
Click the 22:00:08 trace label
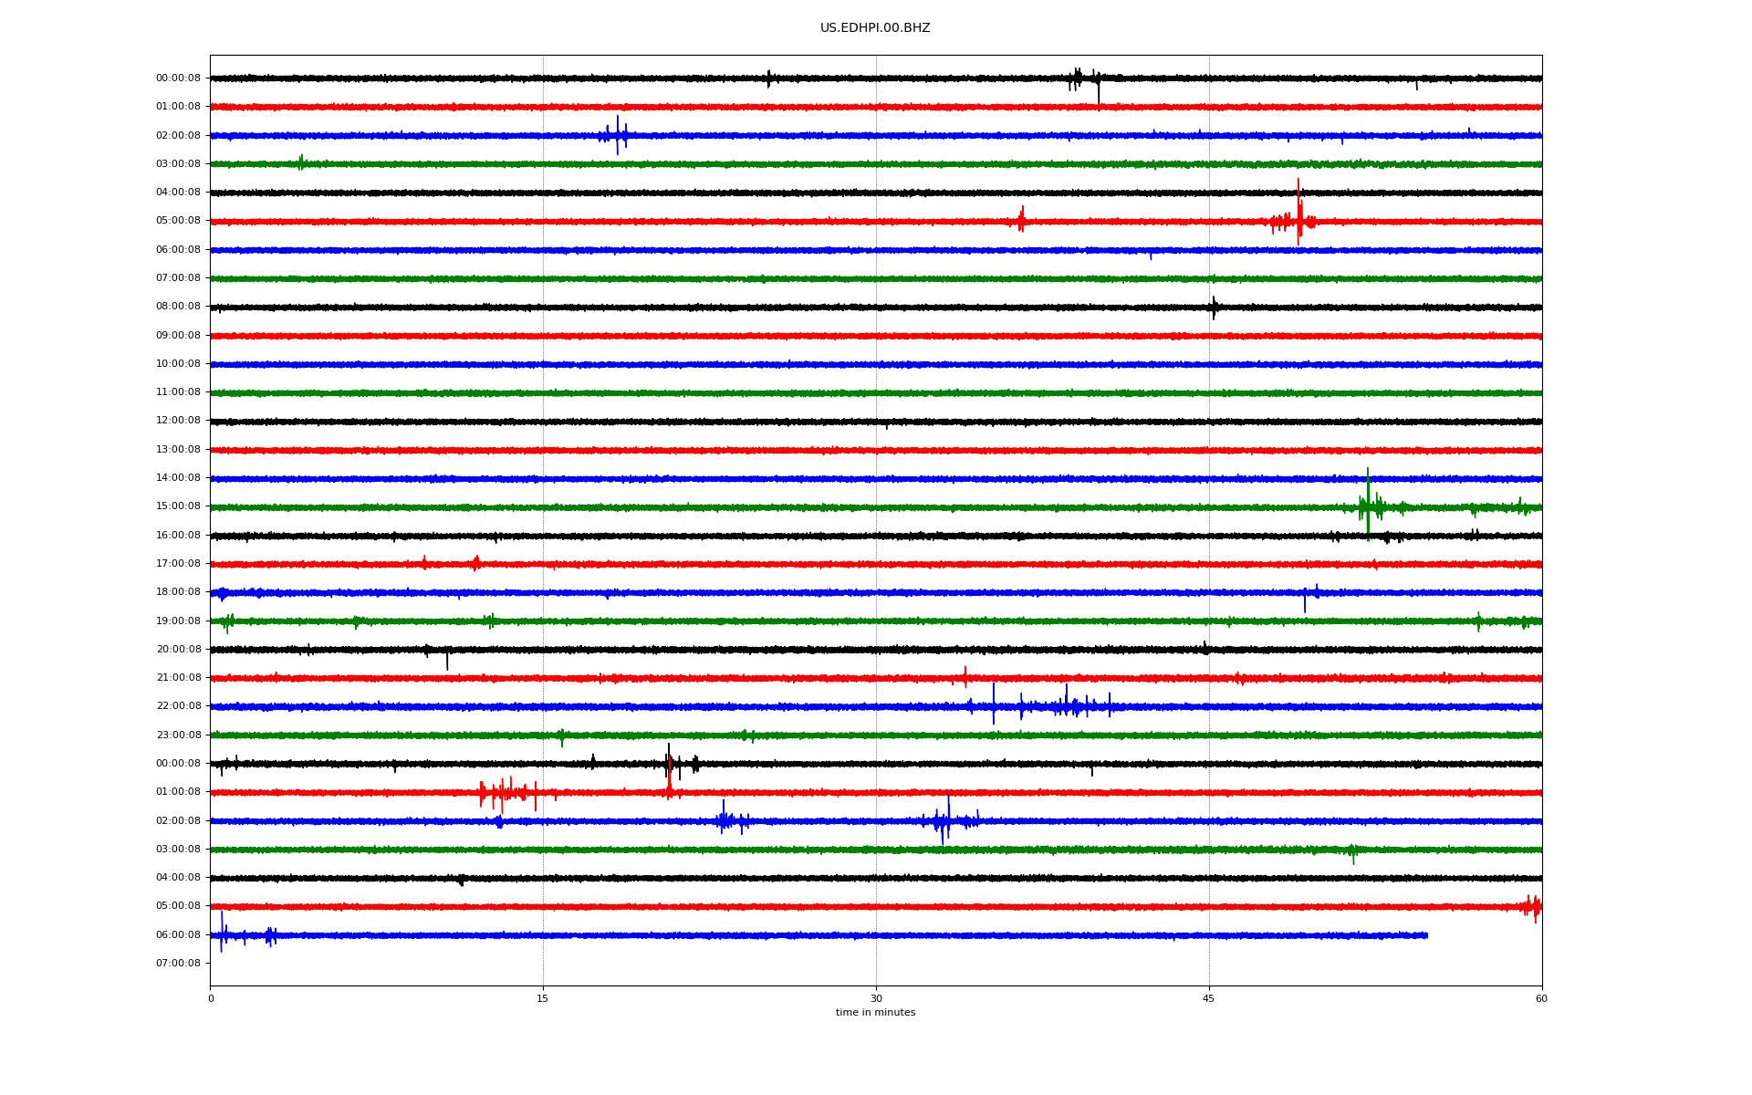178,706
